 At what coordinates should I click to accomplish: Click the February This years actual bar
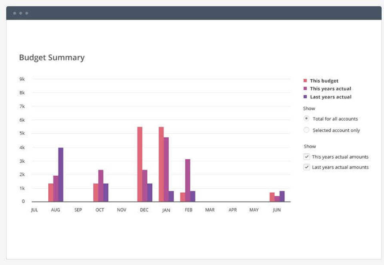188,181
